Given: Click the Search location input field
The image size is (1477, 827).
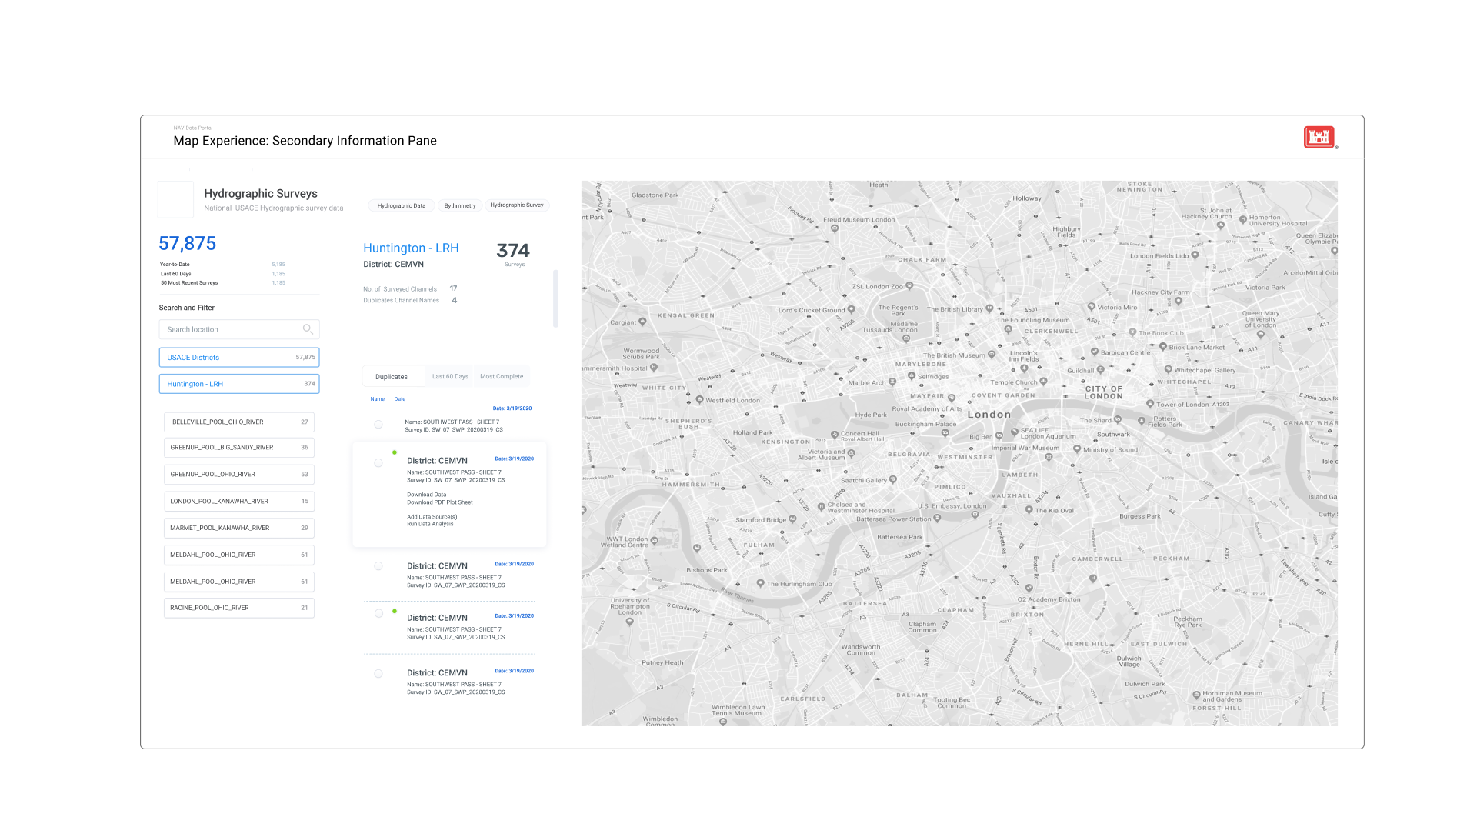Looking at the screenshot, I should [x=239, y=329].
